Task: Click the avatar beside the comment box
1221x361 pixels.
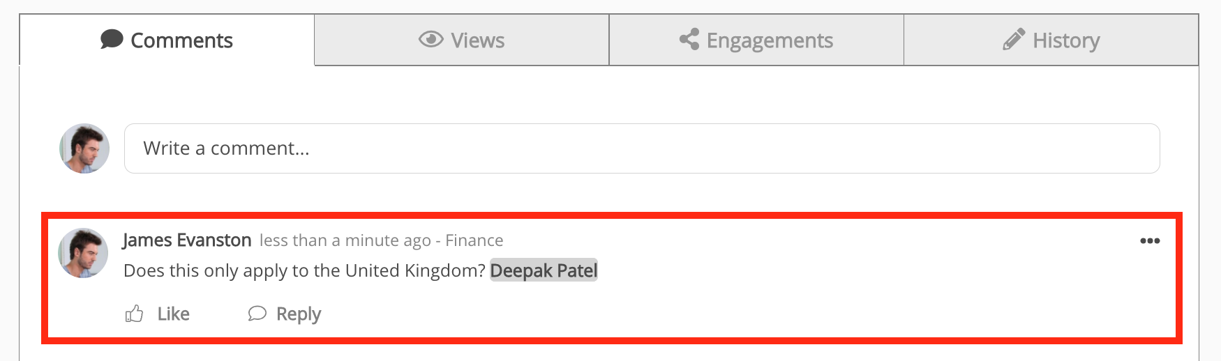Action: [x=84, y=148]
